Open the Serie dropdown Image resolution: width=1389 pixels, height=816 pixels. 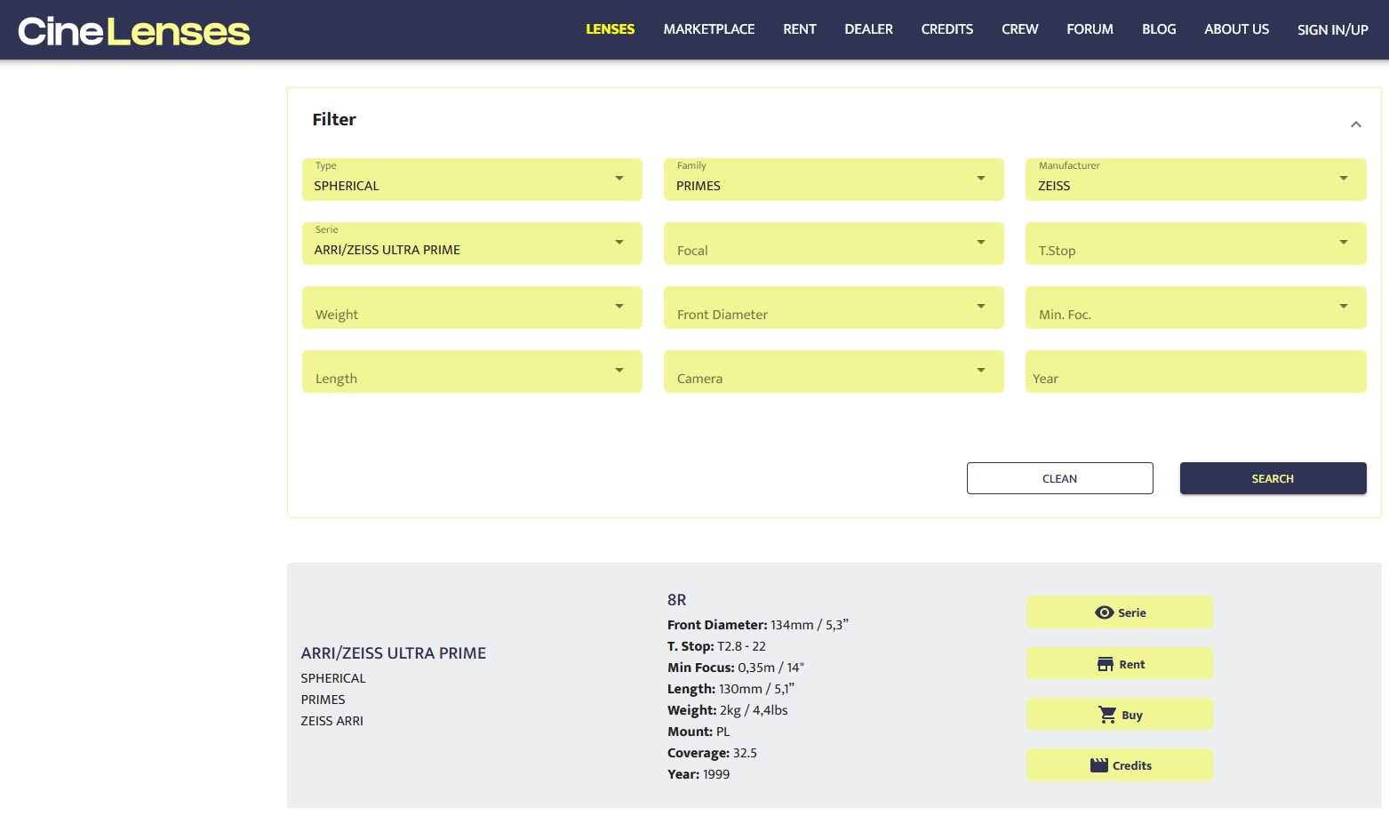[472, 244]
